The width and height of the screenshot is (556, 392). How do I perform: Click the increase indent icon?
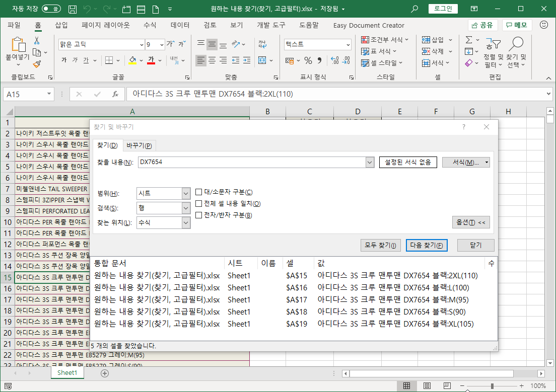tap(247, 60)
